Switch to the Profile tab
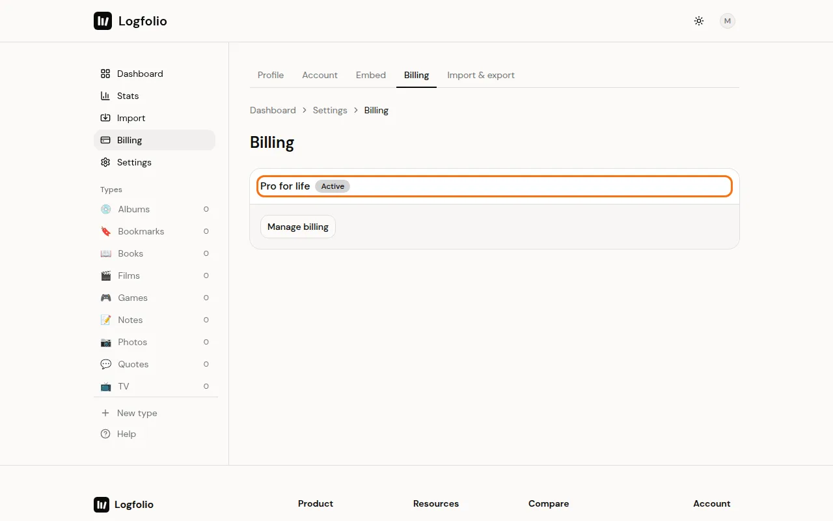The image size is (833, 521). 271,75
